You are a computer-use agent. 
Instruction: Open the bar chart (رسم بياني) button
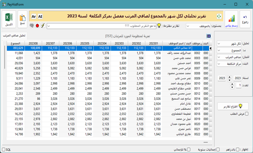[231, 20]
